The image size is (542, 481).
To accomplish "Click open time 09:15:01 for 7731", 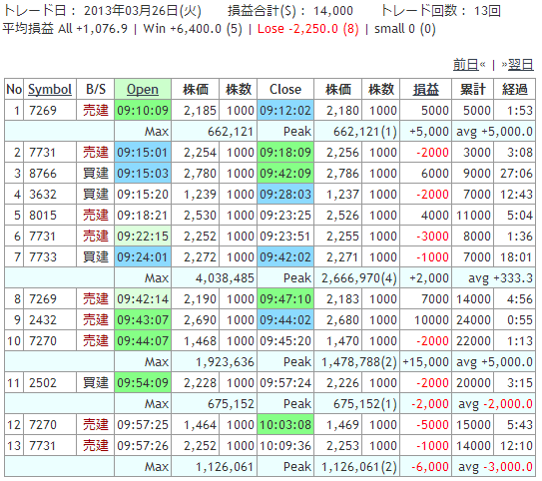I will (143, 153).
